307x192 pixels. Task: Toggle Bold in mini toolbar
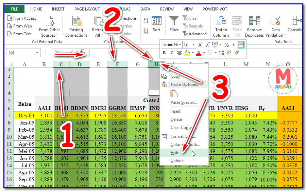pos(164,53)
